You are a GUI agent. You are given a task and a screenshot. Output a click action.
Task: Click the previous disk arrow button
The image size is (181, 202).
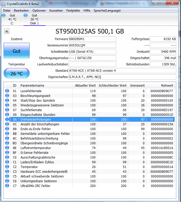(x=7, y=31)
